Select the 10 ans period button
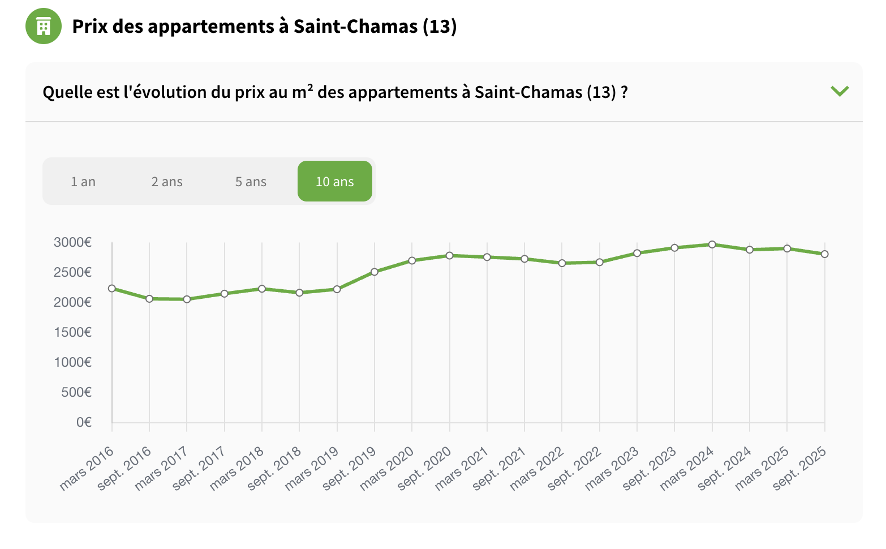The image size is (886, 549). pyautogui.click(x=335, y=182)
